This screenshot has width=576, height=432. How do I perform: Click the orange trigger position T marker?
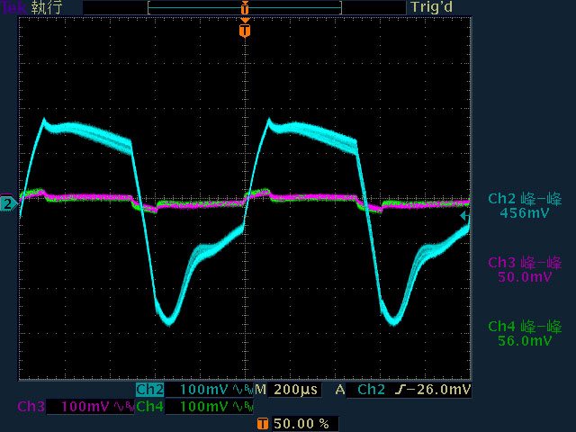[244, 31]
